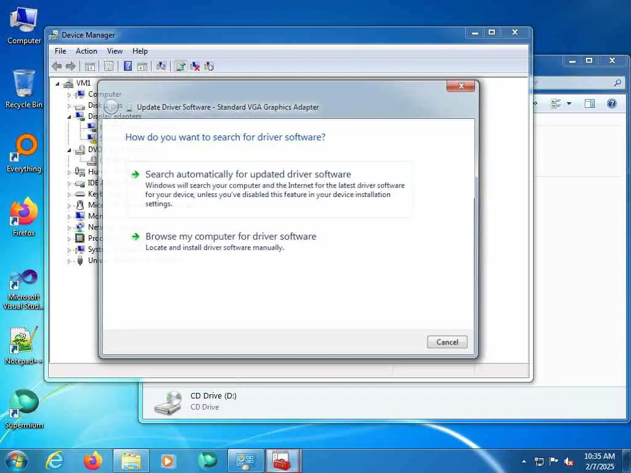Open the blue question-mark Help toolbar icon
631x473 pixels.
128,66
